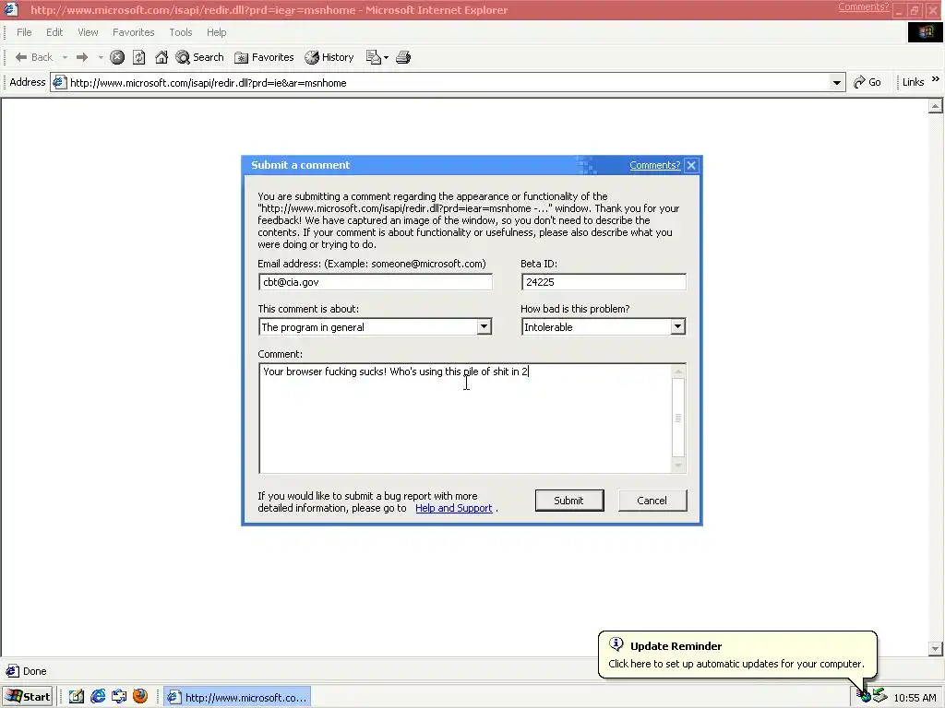Click the address bar URL field
945x708 pixels.
coord(449,82)
